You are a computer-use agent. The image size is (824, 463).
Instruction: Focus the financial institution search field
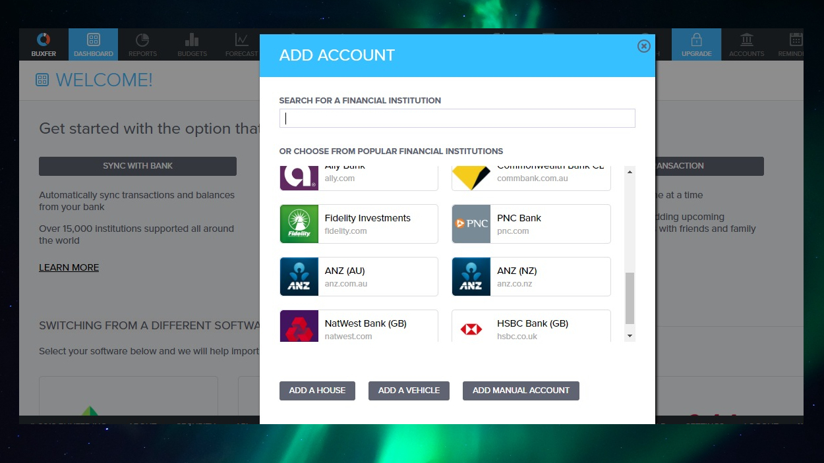(457, 118)
